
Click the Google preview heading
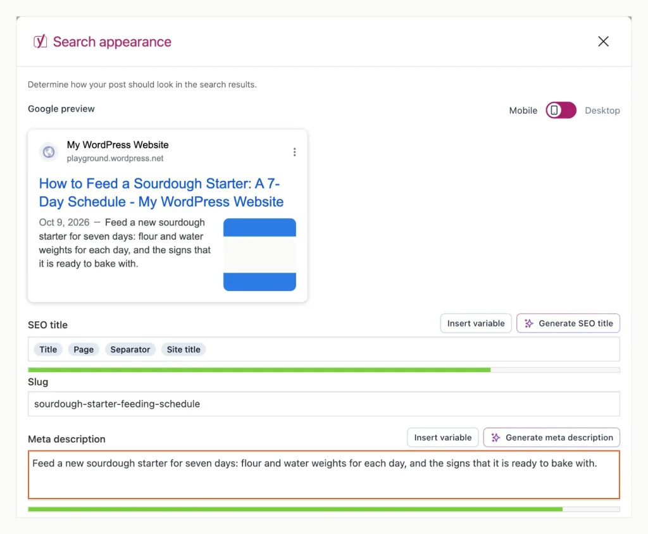tap(61, 109)
